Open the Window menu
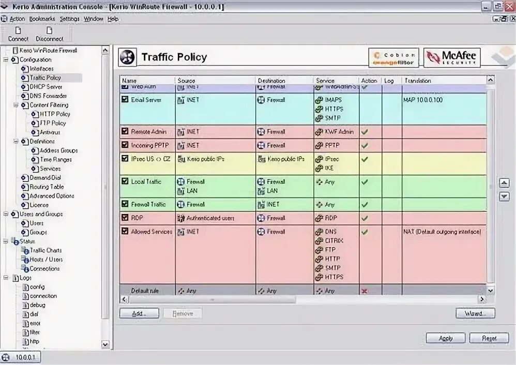The width and height of the screenshot is (516, 365). (x=94, y=19)
